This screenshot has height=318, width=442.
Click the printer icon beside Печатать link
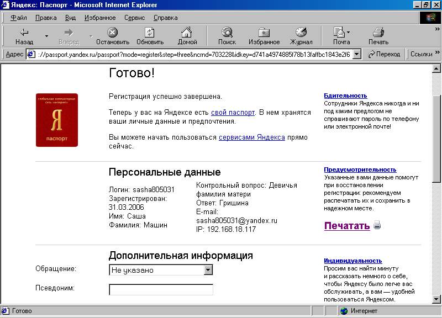point(377,225)
